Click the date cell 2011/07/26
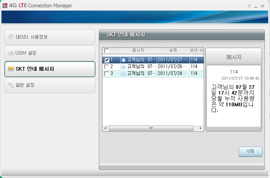Viewport: 270px width, 178px height. (x=172, y=67)
